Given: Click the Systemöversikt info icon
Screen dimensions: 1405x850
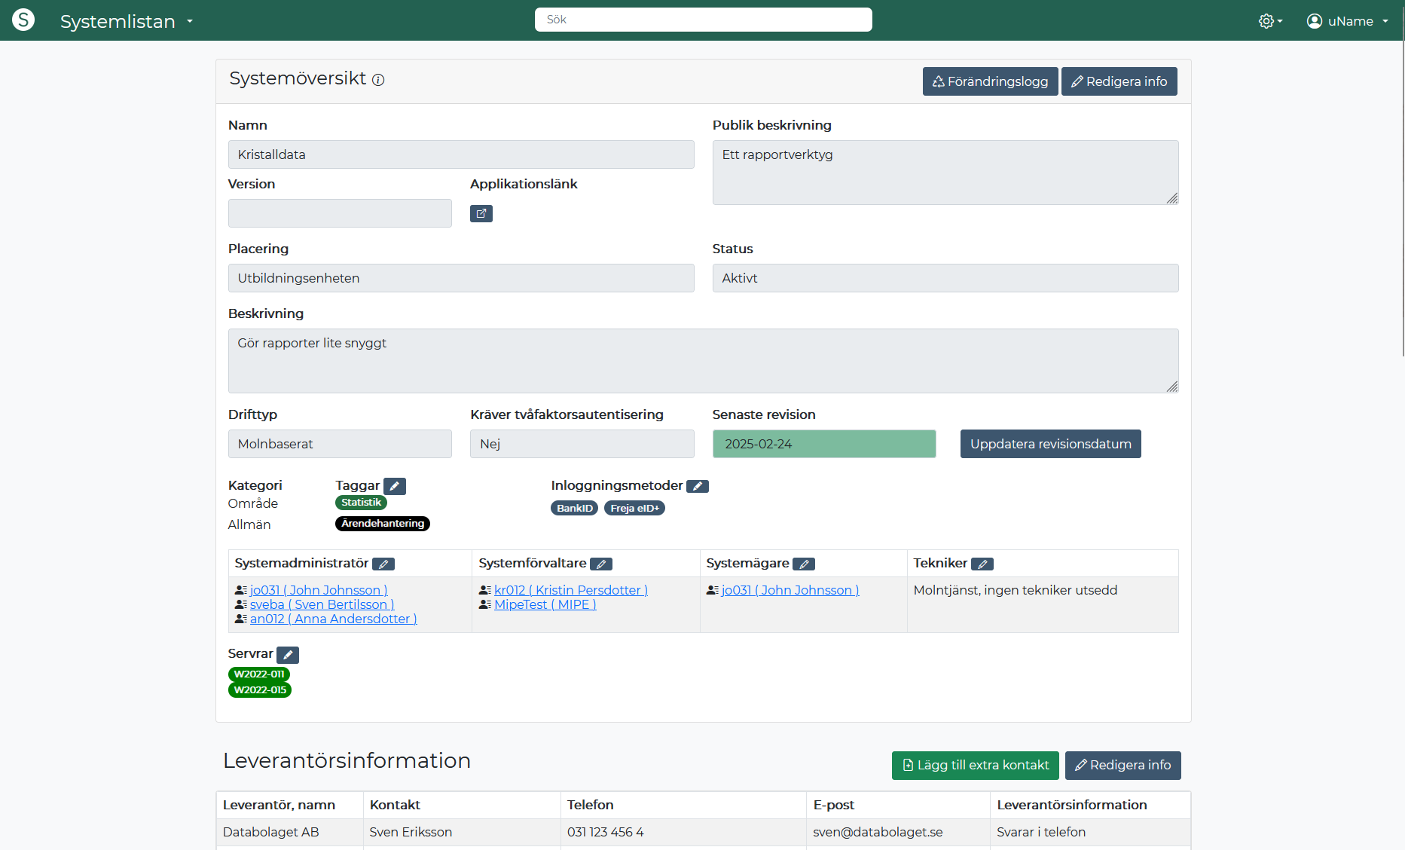Looking at the screenshot, I should (x=378, y=80).
